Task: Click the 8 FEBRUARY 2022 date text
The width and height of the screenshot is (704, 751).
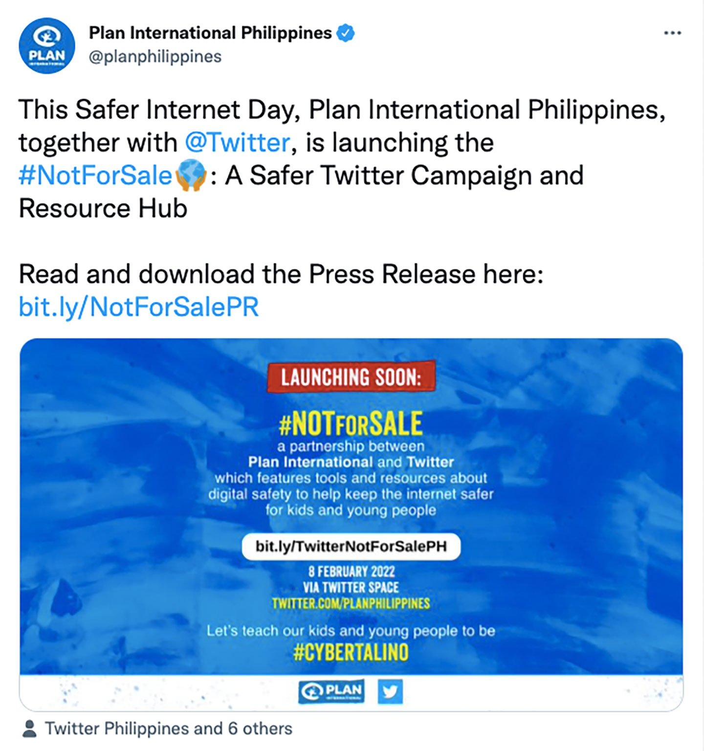Action: (351, 572)
